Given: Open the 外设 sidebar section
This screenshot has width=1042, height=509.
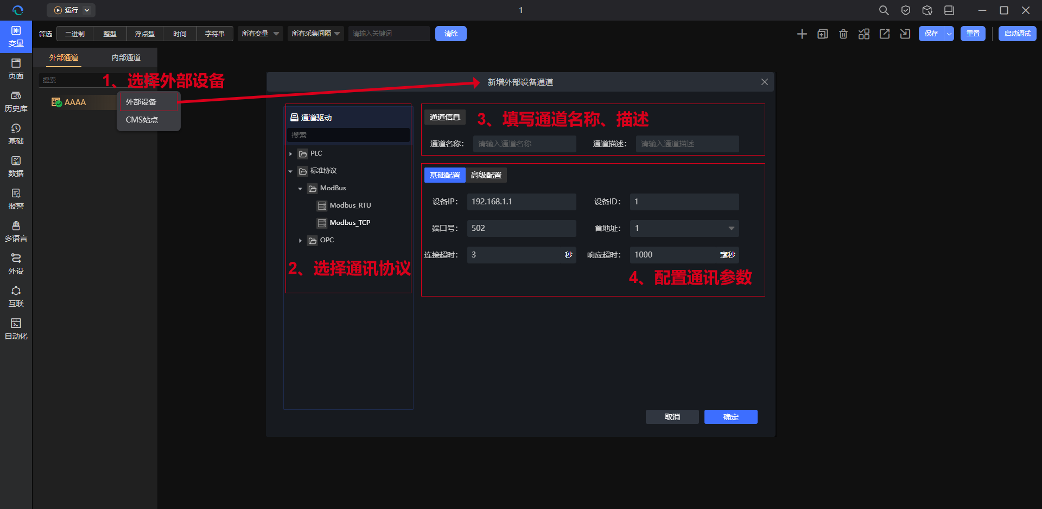Looking at the screenshot, I should point(16,264).
